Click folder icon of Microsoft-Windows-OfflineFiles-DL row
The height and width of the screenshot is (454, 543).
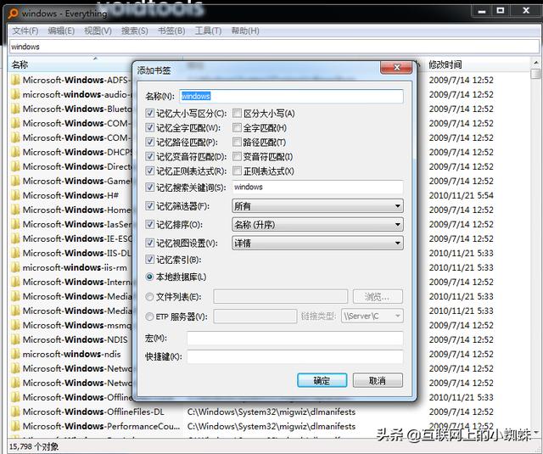click(15, 412)
